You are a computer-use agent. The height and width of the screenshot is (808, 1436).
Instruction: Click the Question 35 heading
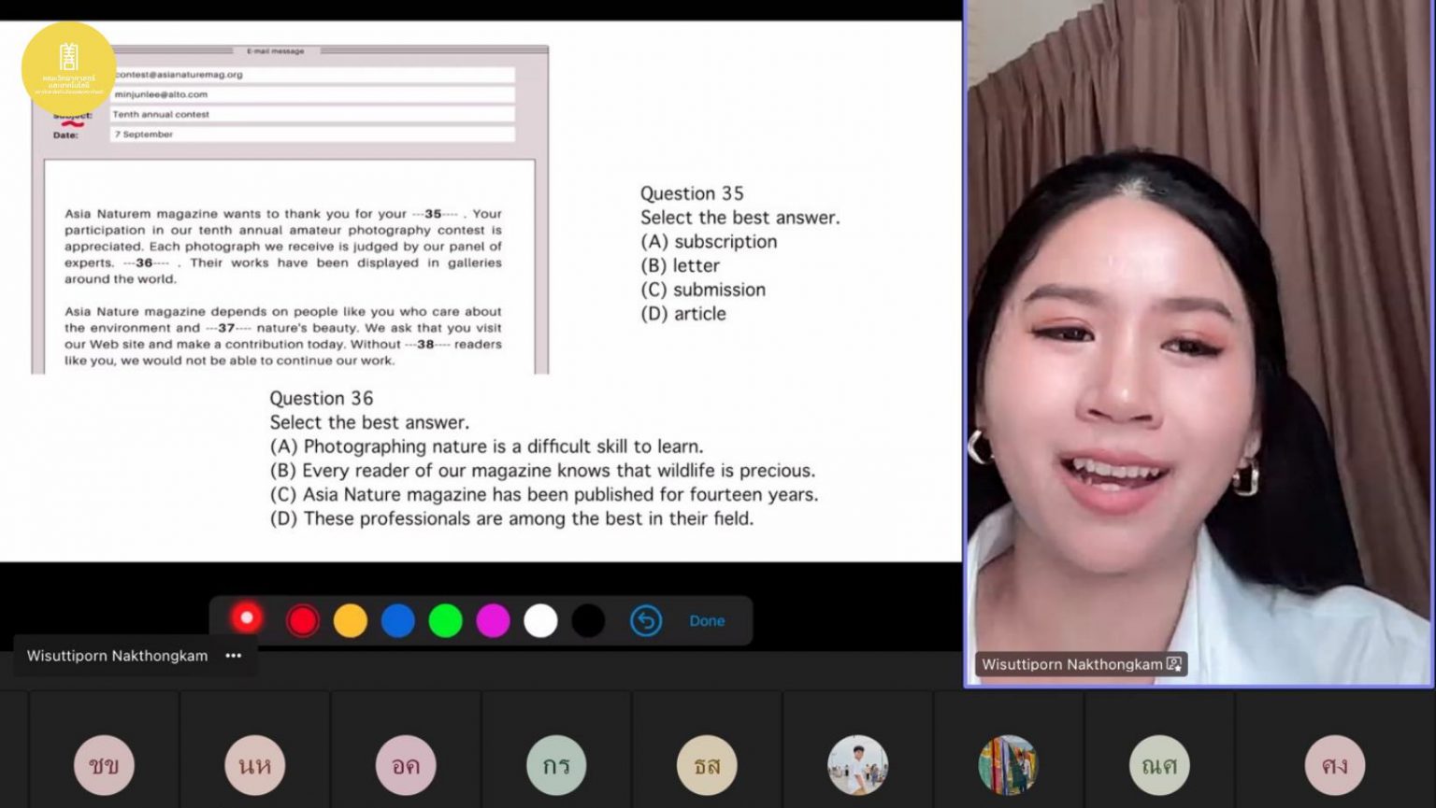692,193
